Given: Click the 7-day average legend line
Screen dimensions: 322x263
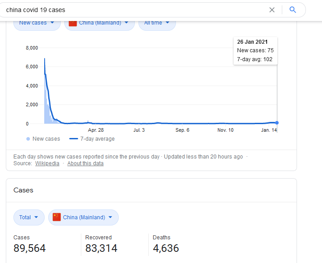Looking at the screenshot, I should pyautogui.click(x=74, y=139).
